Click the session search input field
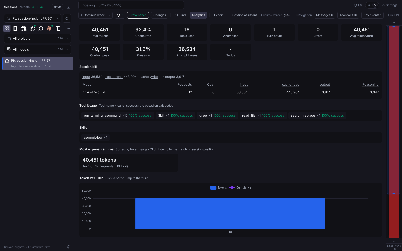Image resolution: width=402 pixels, height=251 pixels. [x=32, y=18]
